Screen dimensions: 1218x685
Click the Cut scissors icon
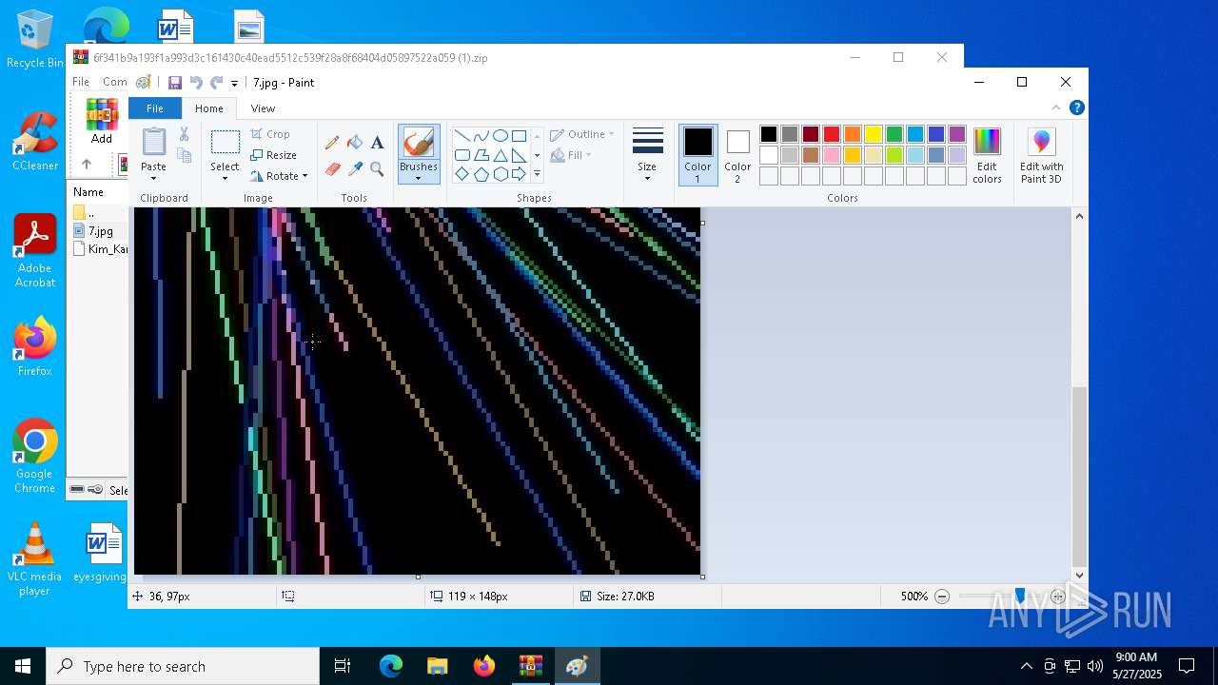point(184,134)
